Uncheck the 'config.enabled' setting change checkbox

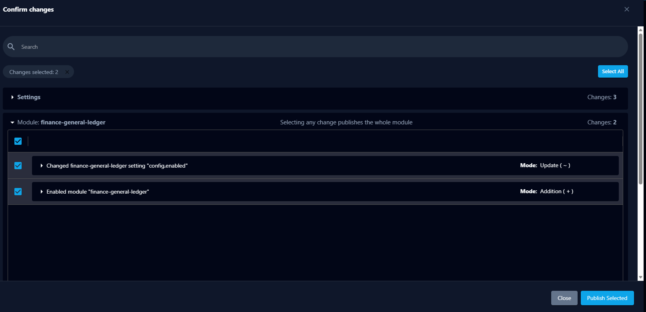18,166
